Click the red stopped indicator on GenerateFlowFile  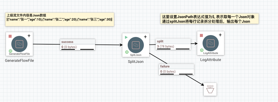(x=10, y=36)
